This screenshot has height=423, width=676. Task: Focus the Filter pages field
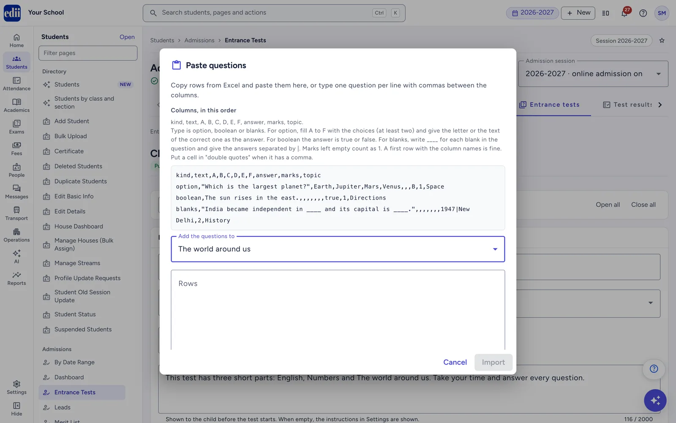(x=88, y=53)
